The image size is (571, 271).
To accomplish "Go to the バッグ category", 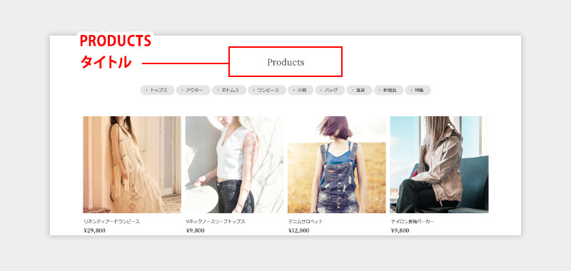I will (x=330, y=90).
